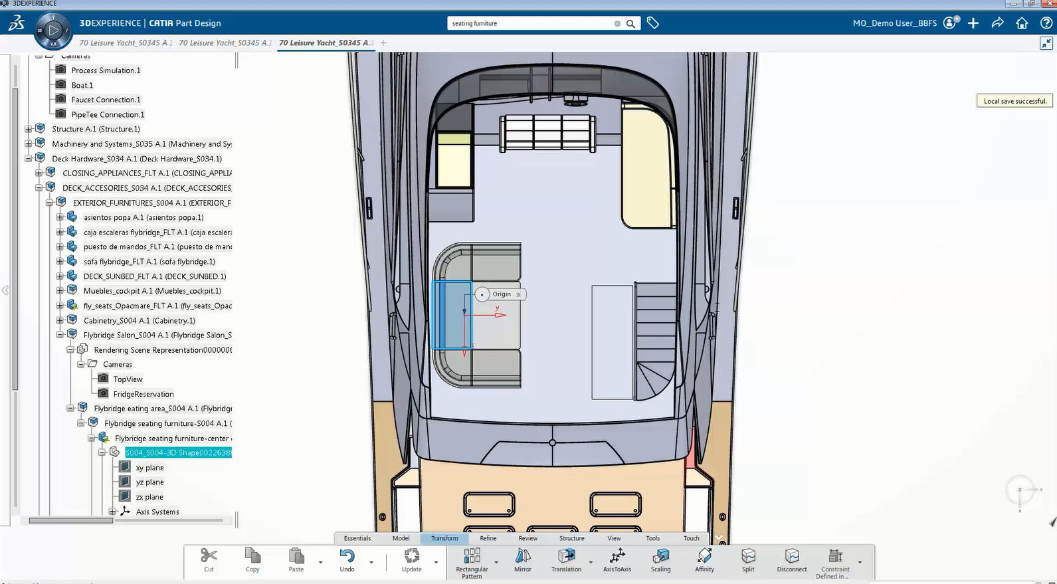Click the seating furniture search field

coord(531,23)
